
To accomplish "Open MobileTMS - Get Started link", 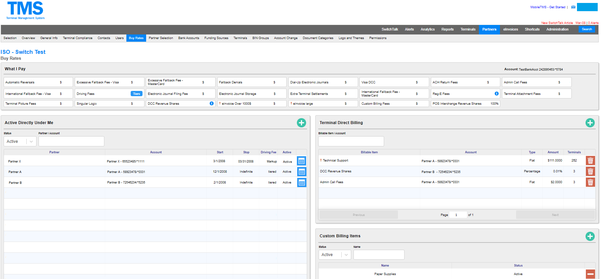I will pyautogui.click(x=548, y=7).
